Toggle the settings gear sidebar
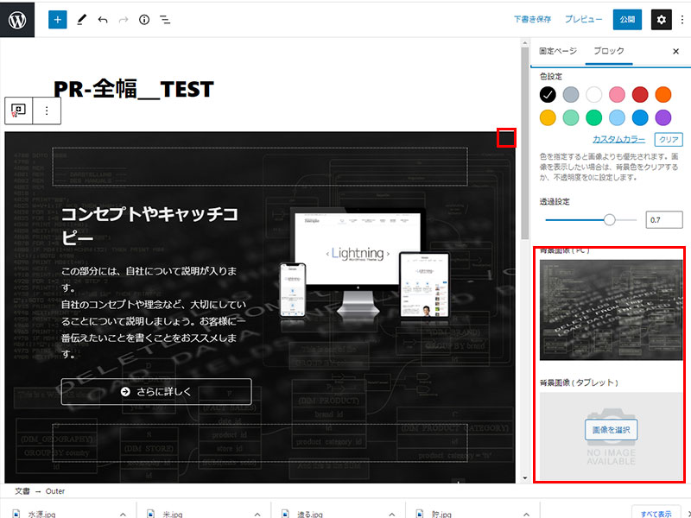Image resolution: width=691 pixels, height=518 pixels. (x=661, y=19)
